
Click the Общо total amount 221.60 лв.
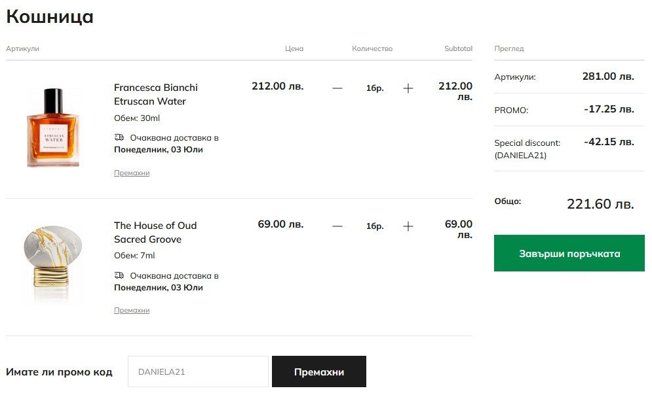600,204
